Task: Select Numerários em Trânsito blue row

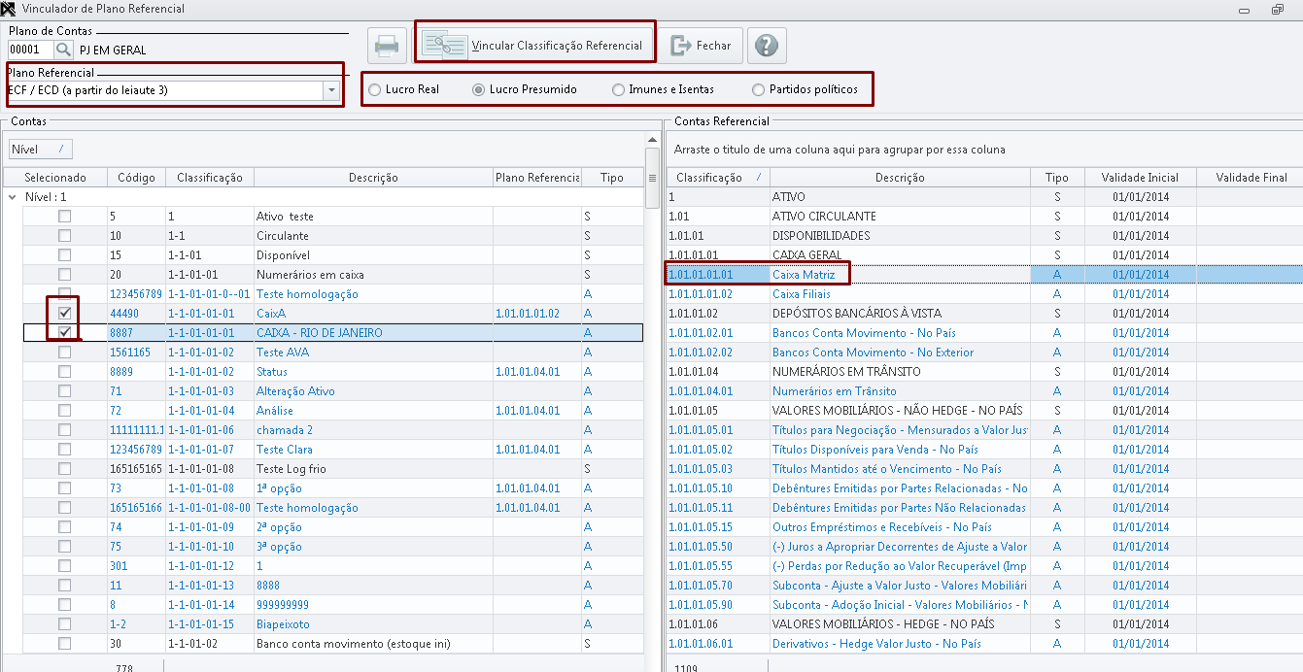Action: (x=984, y=391)
